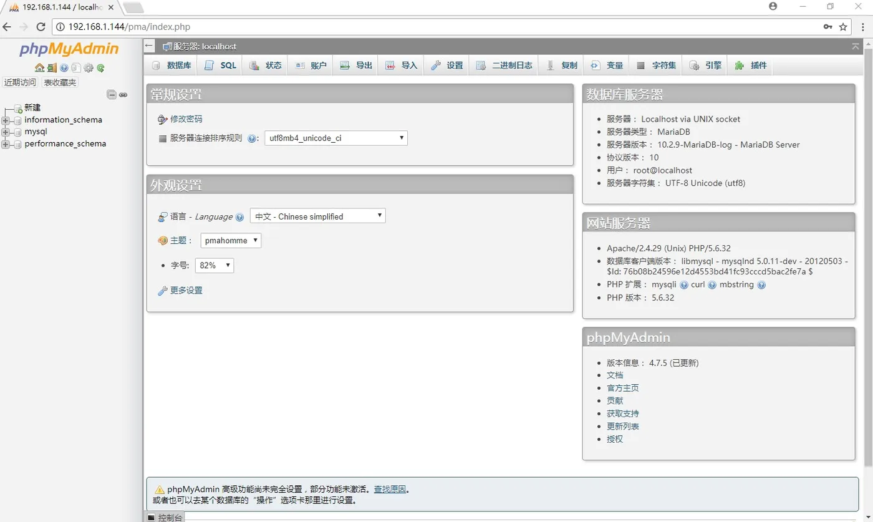Click the mysql database cylinder icon
The width and height of the screenshot is (873, 522).
pos(17,132)
